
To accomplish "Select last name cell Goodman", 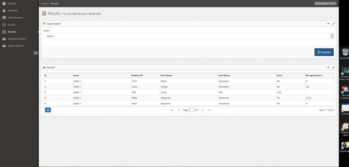I will pyautogui.click(x=247, y=104).
